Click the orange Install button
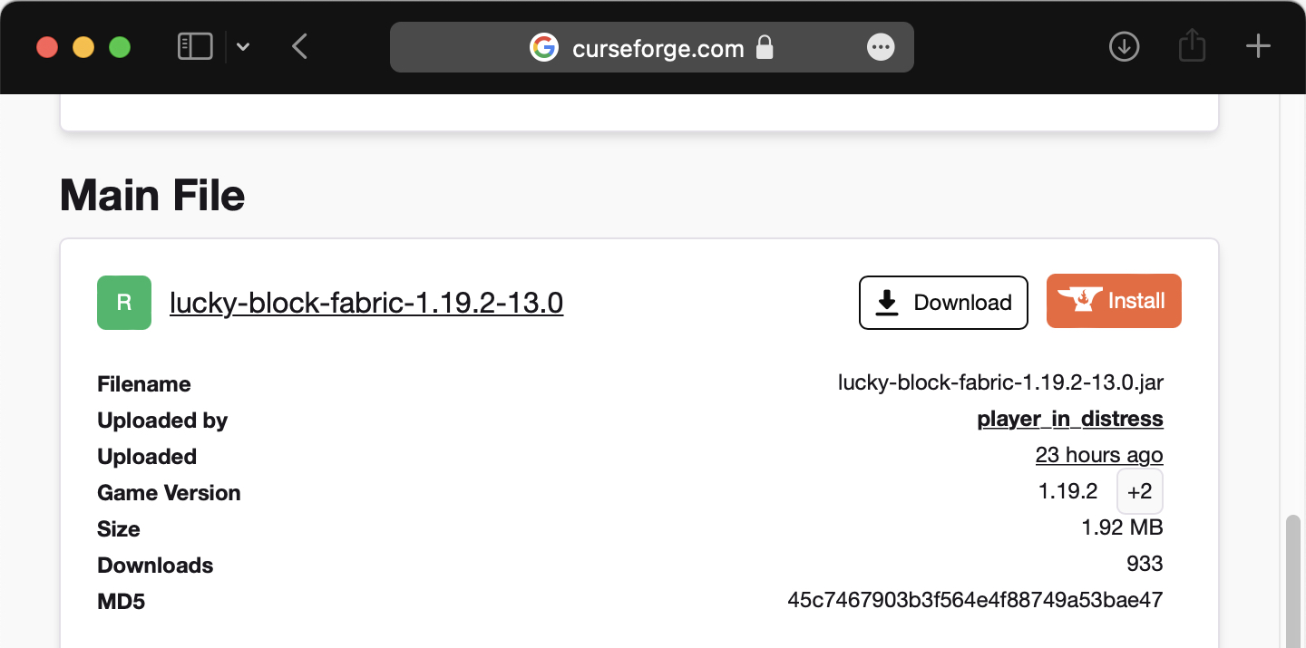The width and height of the screenshot is (1306, 648). click(1114, 301)
